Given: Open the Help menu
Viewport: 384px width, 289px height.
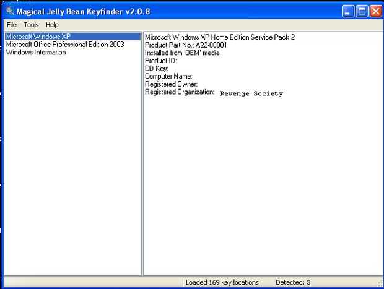Looking at the screenshot, I should click(x=52, y=25).
